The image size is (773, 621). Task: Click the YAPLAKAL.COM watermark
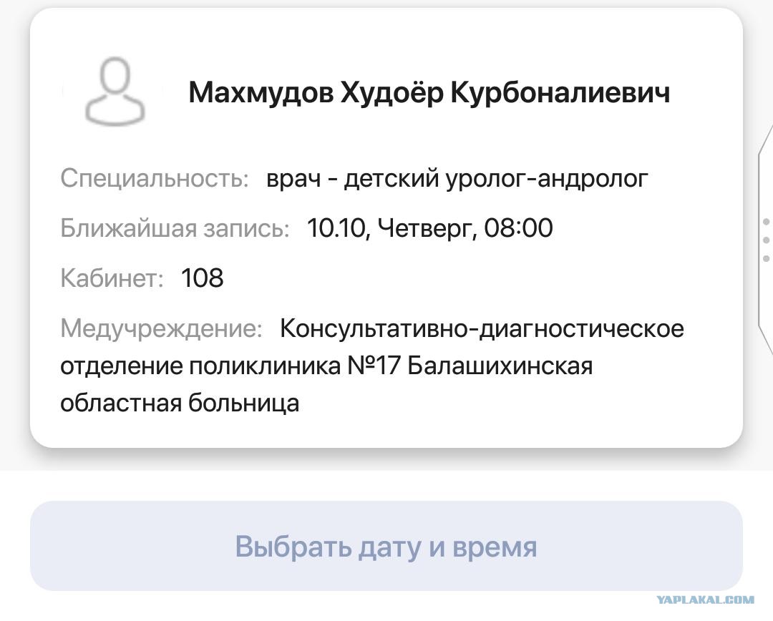click(x=705, y=600)
